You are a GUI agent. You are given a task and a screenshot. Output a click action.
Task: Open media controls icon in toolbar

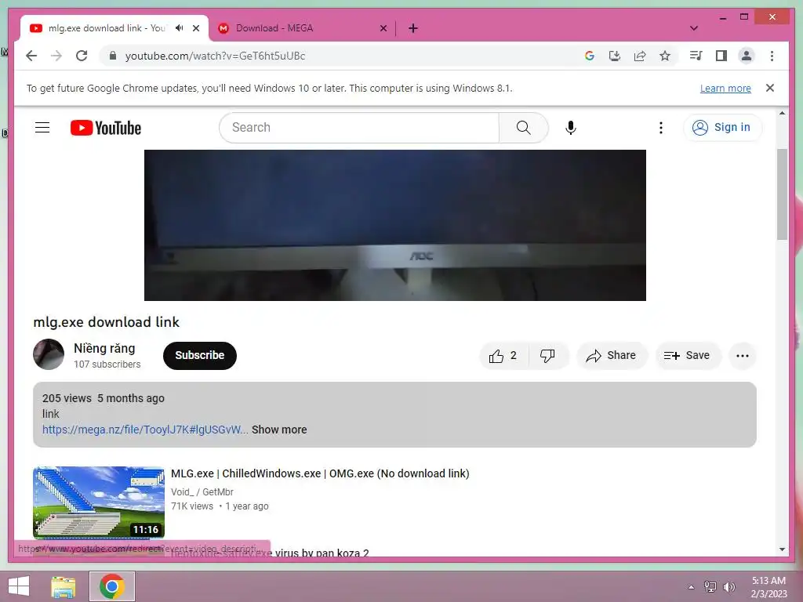pos(696,56)
